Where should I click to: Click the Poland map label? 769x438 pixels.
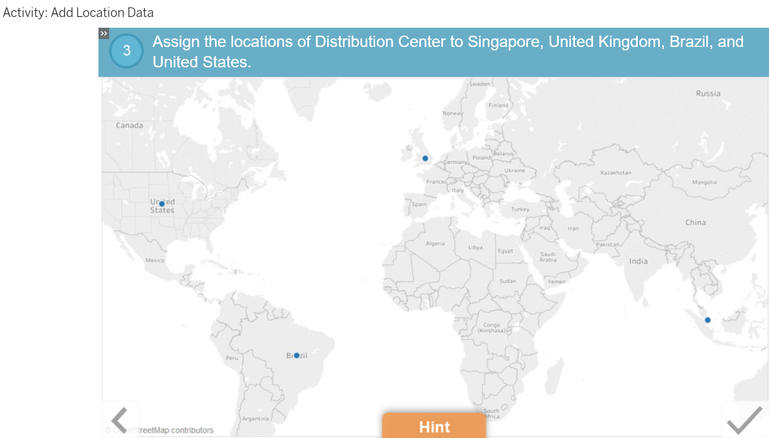(482, 157)
